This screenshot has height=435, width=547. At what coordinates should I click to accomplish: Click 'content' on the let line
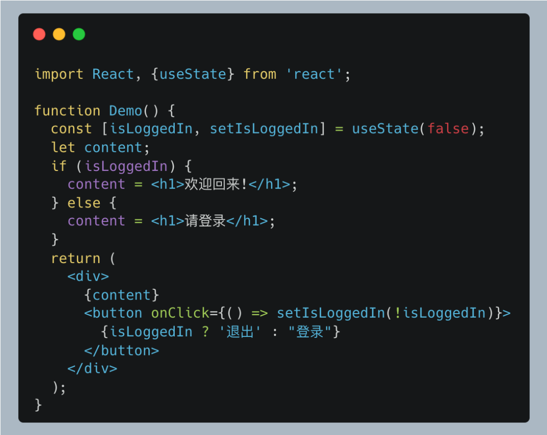click(x=113, y=148)
